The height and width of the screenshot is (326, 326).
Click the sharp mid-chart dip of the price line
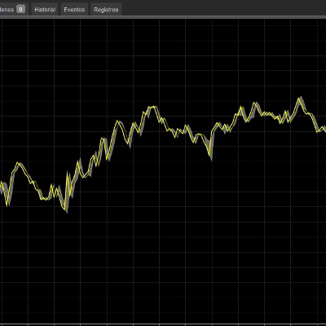point(210,156)
